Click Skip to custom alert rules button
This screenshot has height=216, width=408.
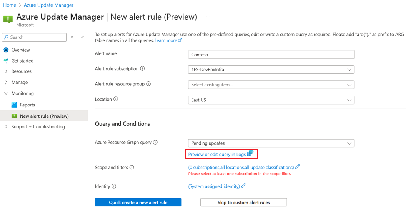[244, 203]
